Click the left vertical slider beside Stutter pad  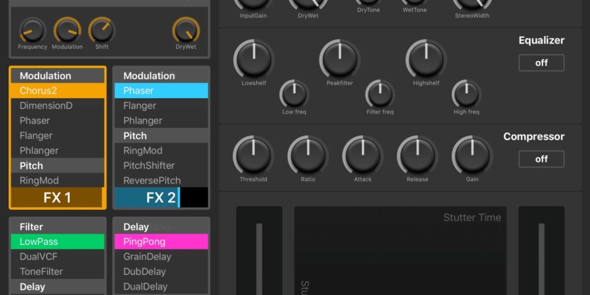tap(259, 254)
